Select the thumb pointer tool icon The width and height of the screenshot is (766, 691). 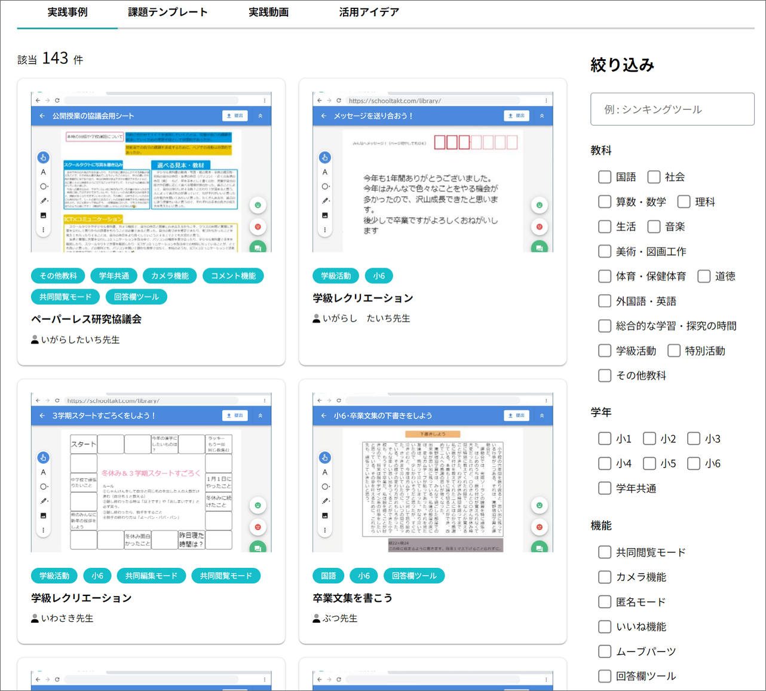point(42,157)
